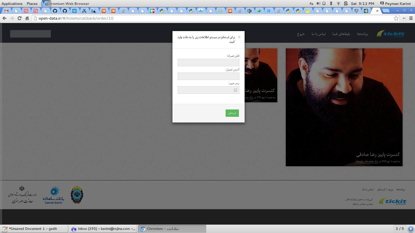Image resolution: width=415 pixels, height=233 pixels.
Task: Open the برنامه‌ها header link
Action: (x=362, y=34)
